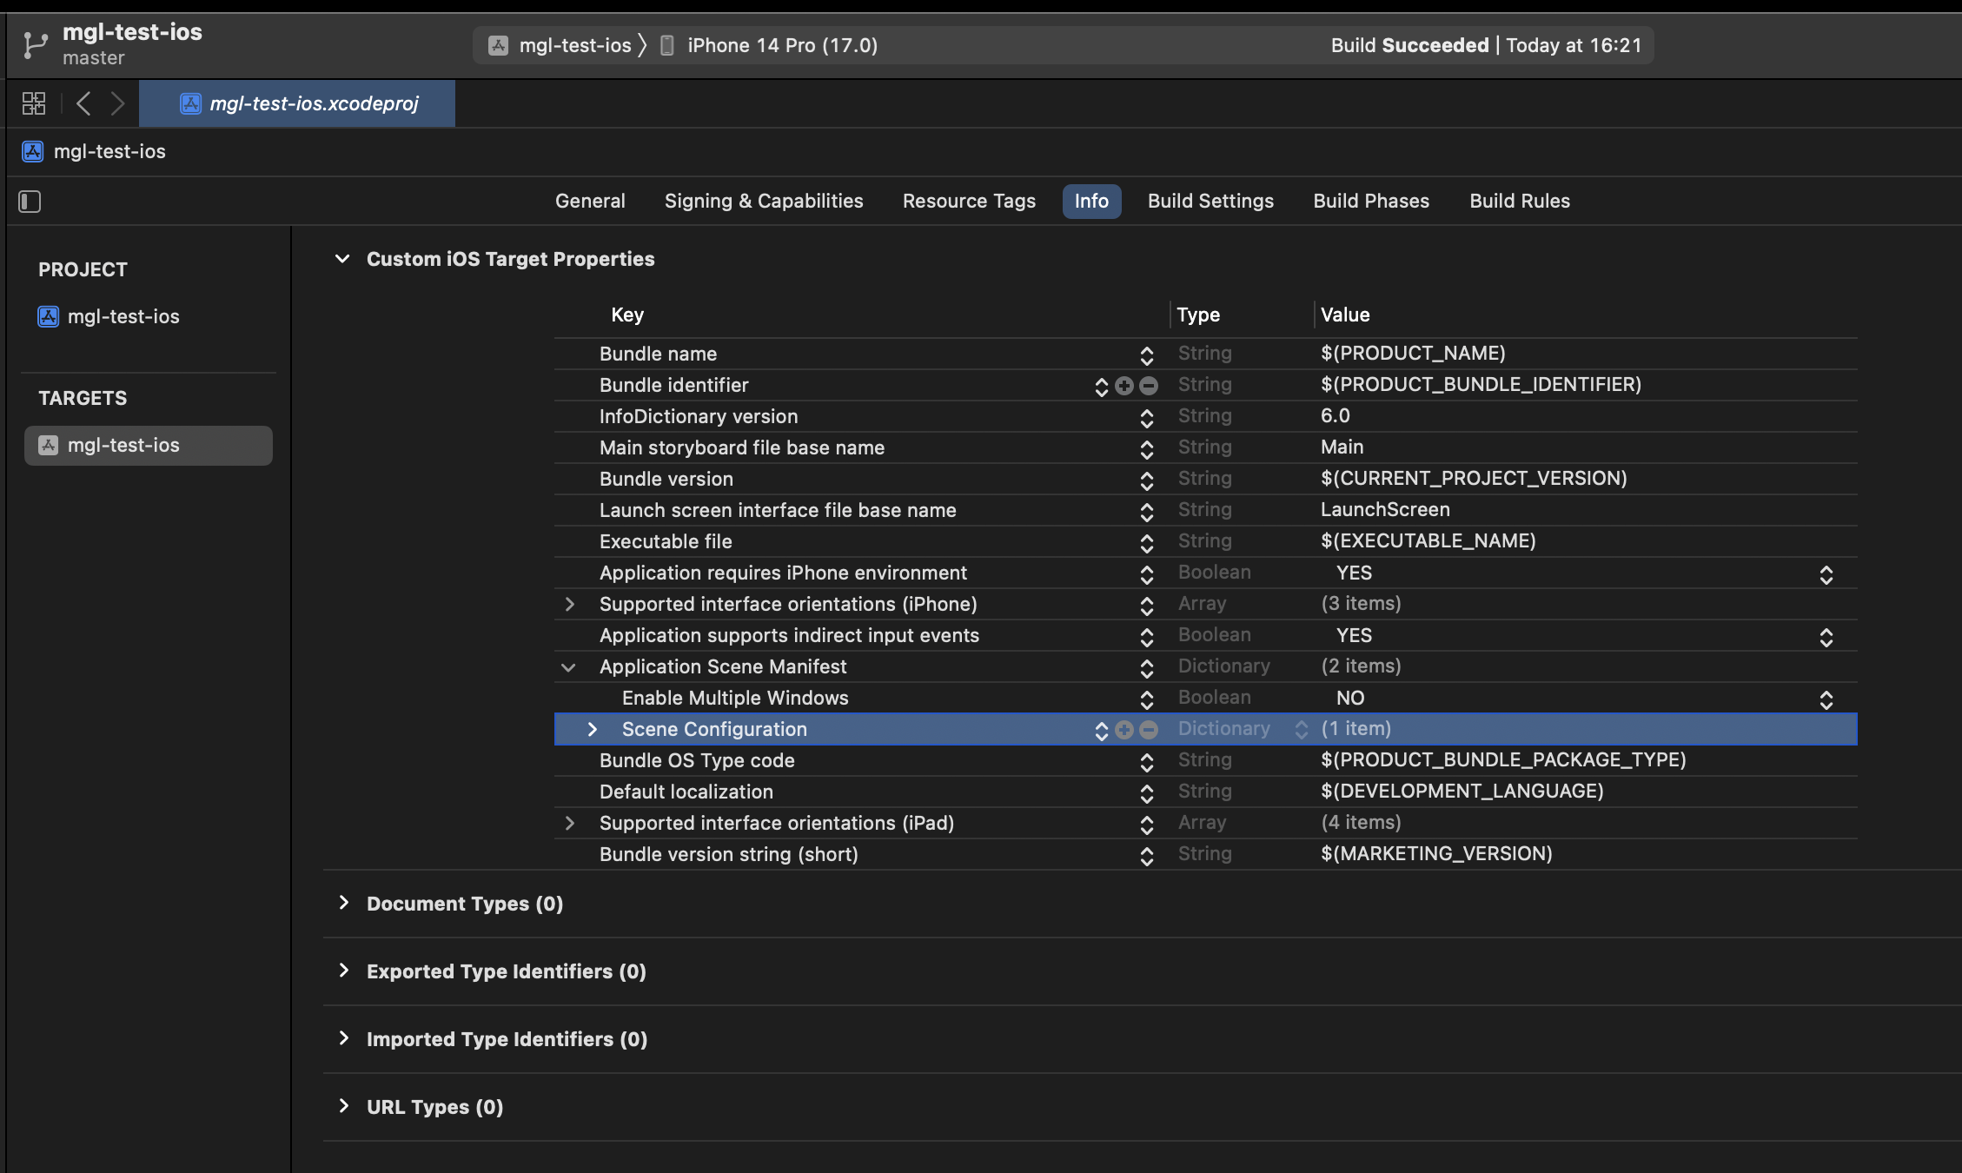Click the master branch label
Image resolution: width=1962 pixels, height=1173 pixels.
(94, 58)
